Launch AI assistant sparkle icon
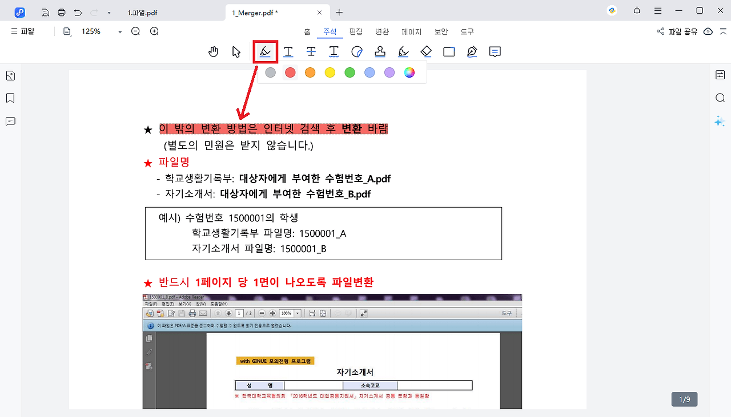This screenshot has width=731, height=417. pos(720,121)
